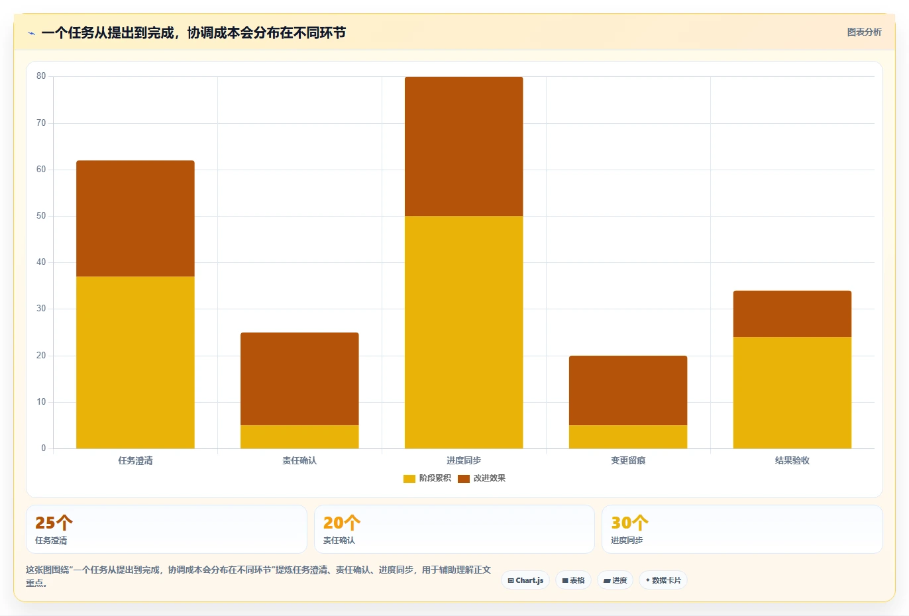Viewport: 909px width, 616px height.
Task: Click the 结果验收 x-axis label
Action: coord(792,460)
